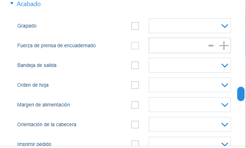Expand the Margen de alimentación dropdown arrow
Viewport: 246px width, 148px height.
(225, 105)
